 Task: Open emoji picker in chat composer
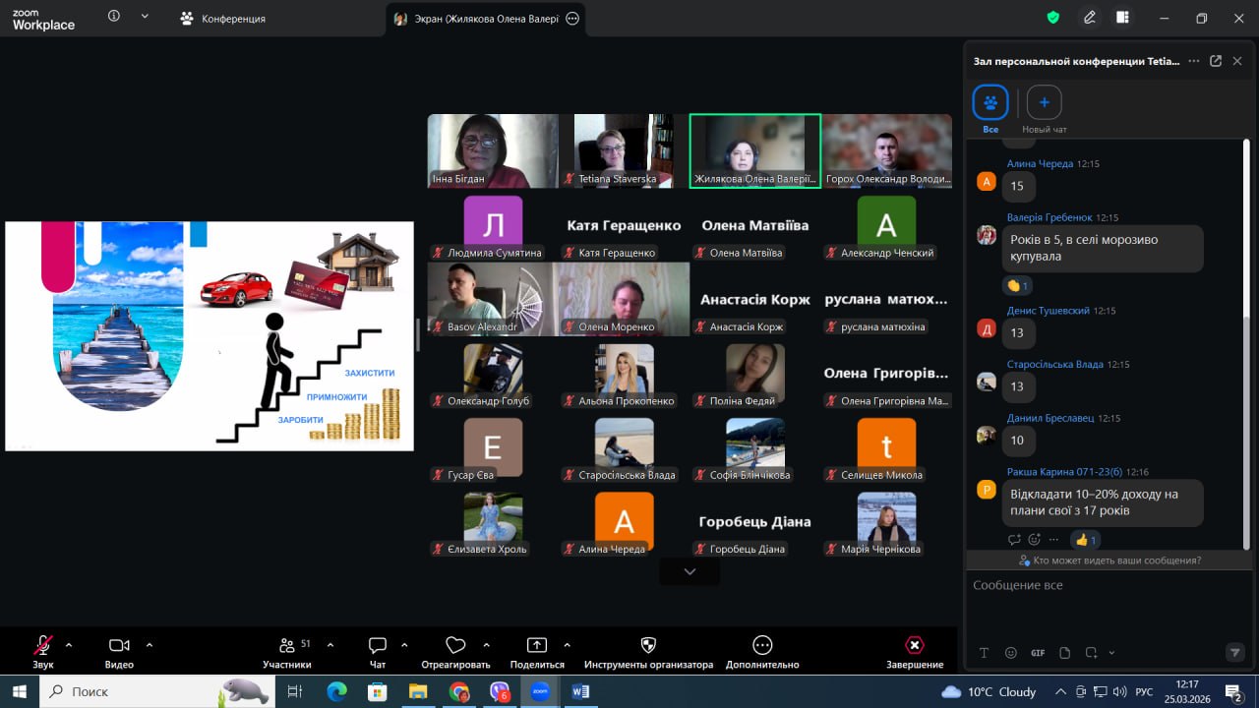pos(1011,653)
